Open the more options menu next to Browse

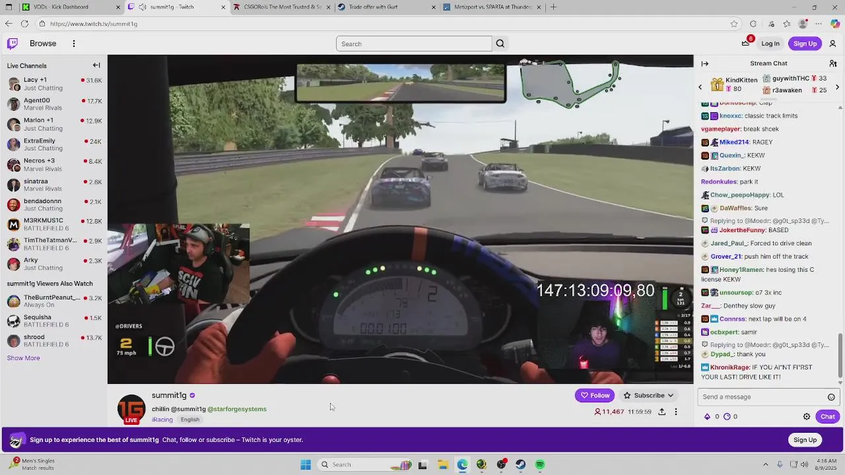coord(74,44)
